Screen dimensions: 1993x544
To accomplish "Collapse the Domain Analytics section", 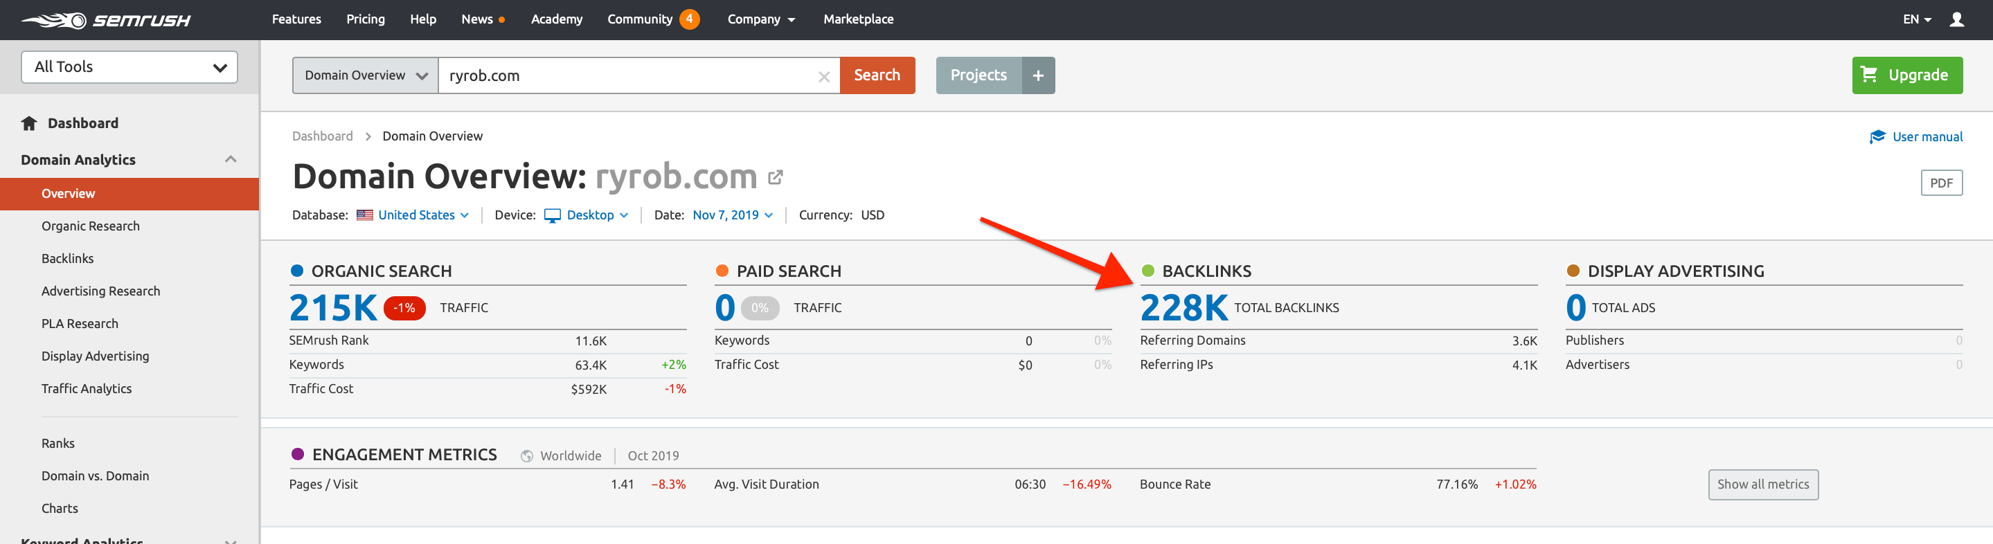I will click(230, 159).
